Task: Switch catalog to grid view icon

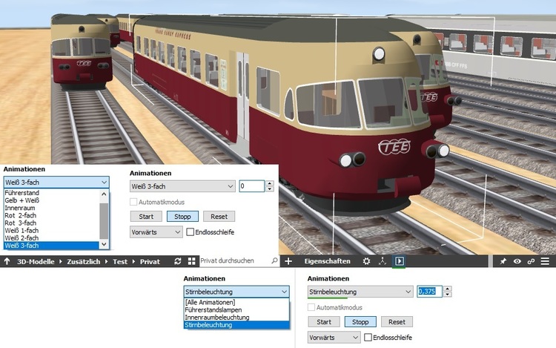Action: (191, 261)
